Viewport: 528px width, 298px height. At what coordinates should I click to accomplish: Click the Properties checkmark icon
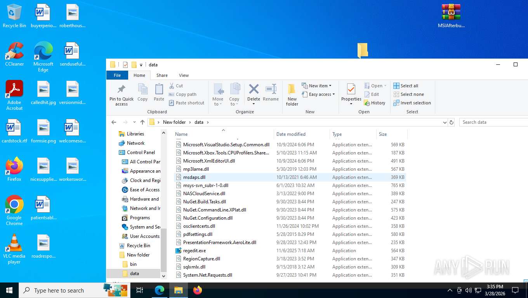(x=351, y=89)
